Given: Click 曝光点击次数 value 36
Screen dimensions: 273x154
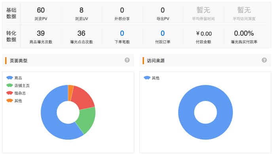Looking at the screenshot, I should click(82, 33).
